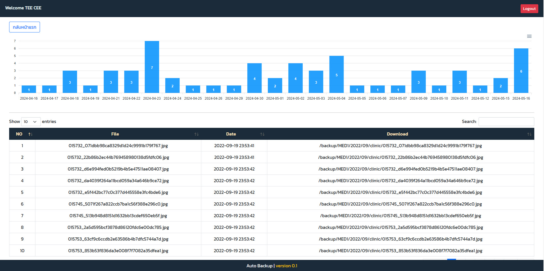Image resolution: width=544 pixels, height=271 pixels.
Task: Open the chart hamburger menu icon
Action: (x=529, y=36)
